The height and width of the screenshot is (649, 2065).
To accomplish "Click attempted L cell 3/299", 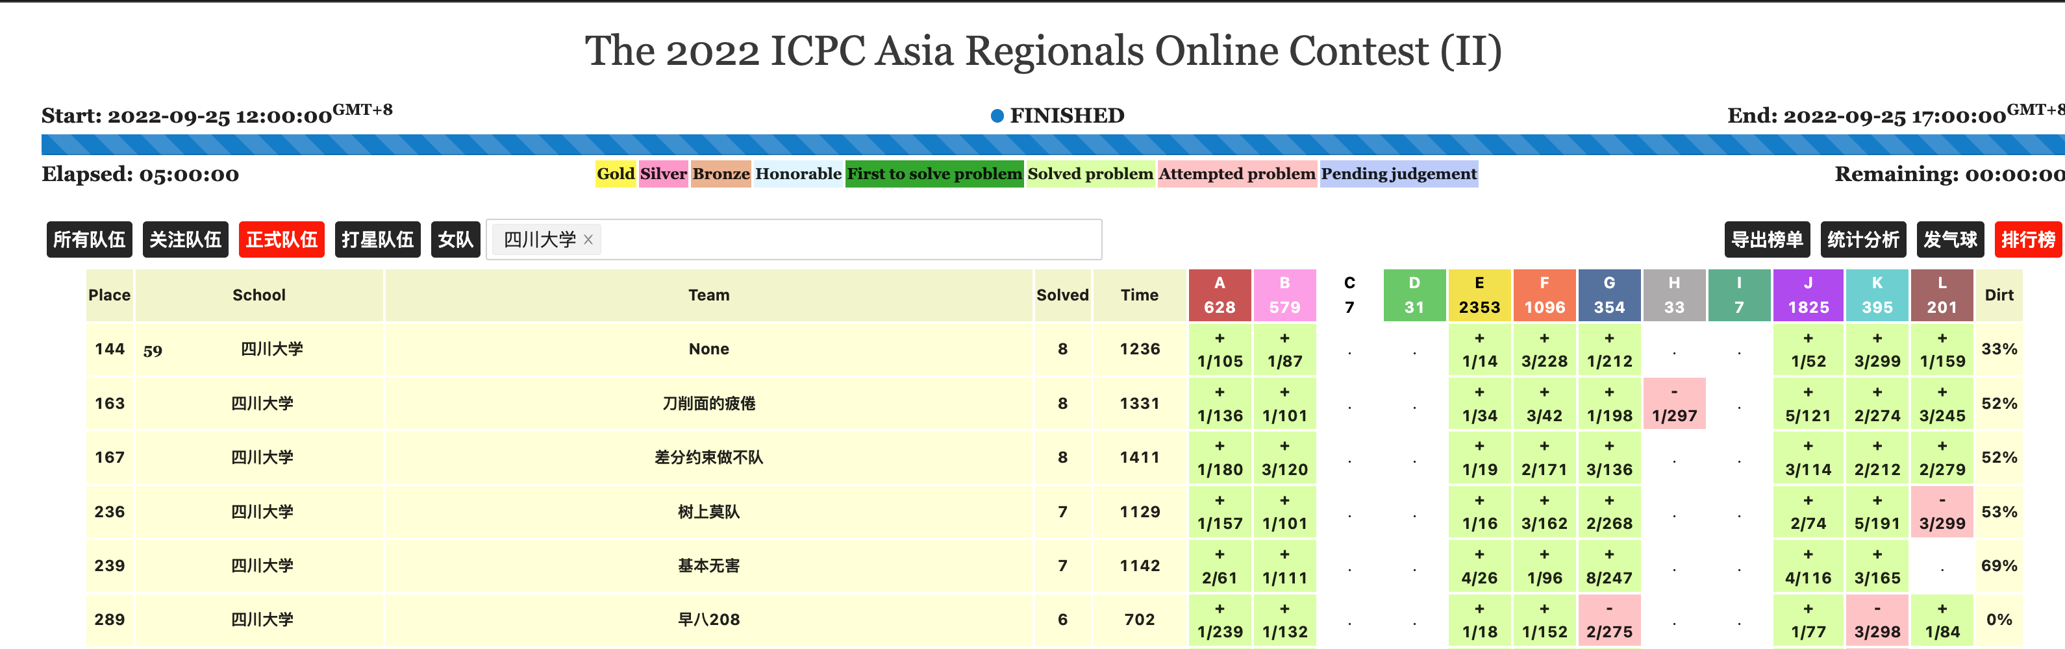I will 1942,512.
